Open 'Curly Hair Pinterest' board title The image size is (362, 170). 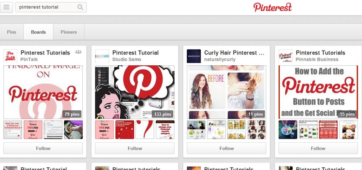click(x=234, y=53)
